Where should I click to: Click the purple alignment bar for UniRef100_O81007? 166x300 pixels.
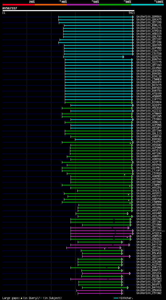tap(106, 256)
